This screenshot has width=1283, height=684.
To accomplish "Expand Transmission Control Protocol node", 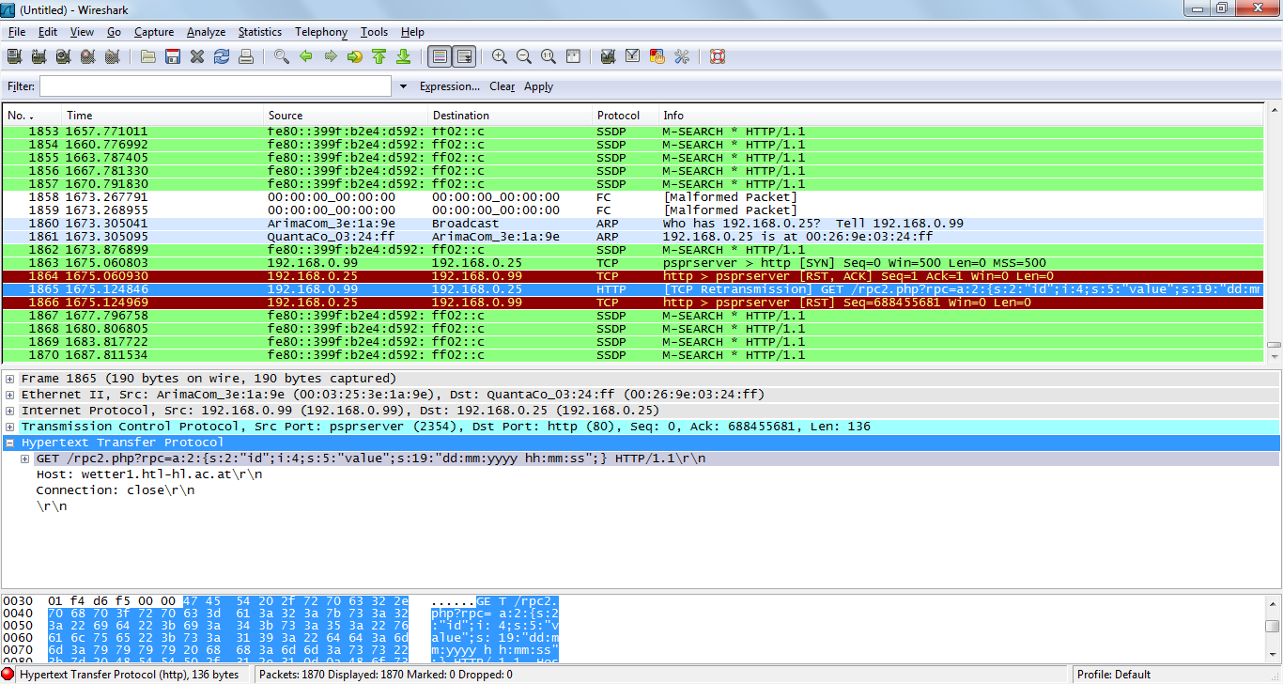I will (9, 427).
